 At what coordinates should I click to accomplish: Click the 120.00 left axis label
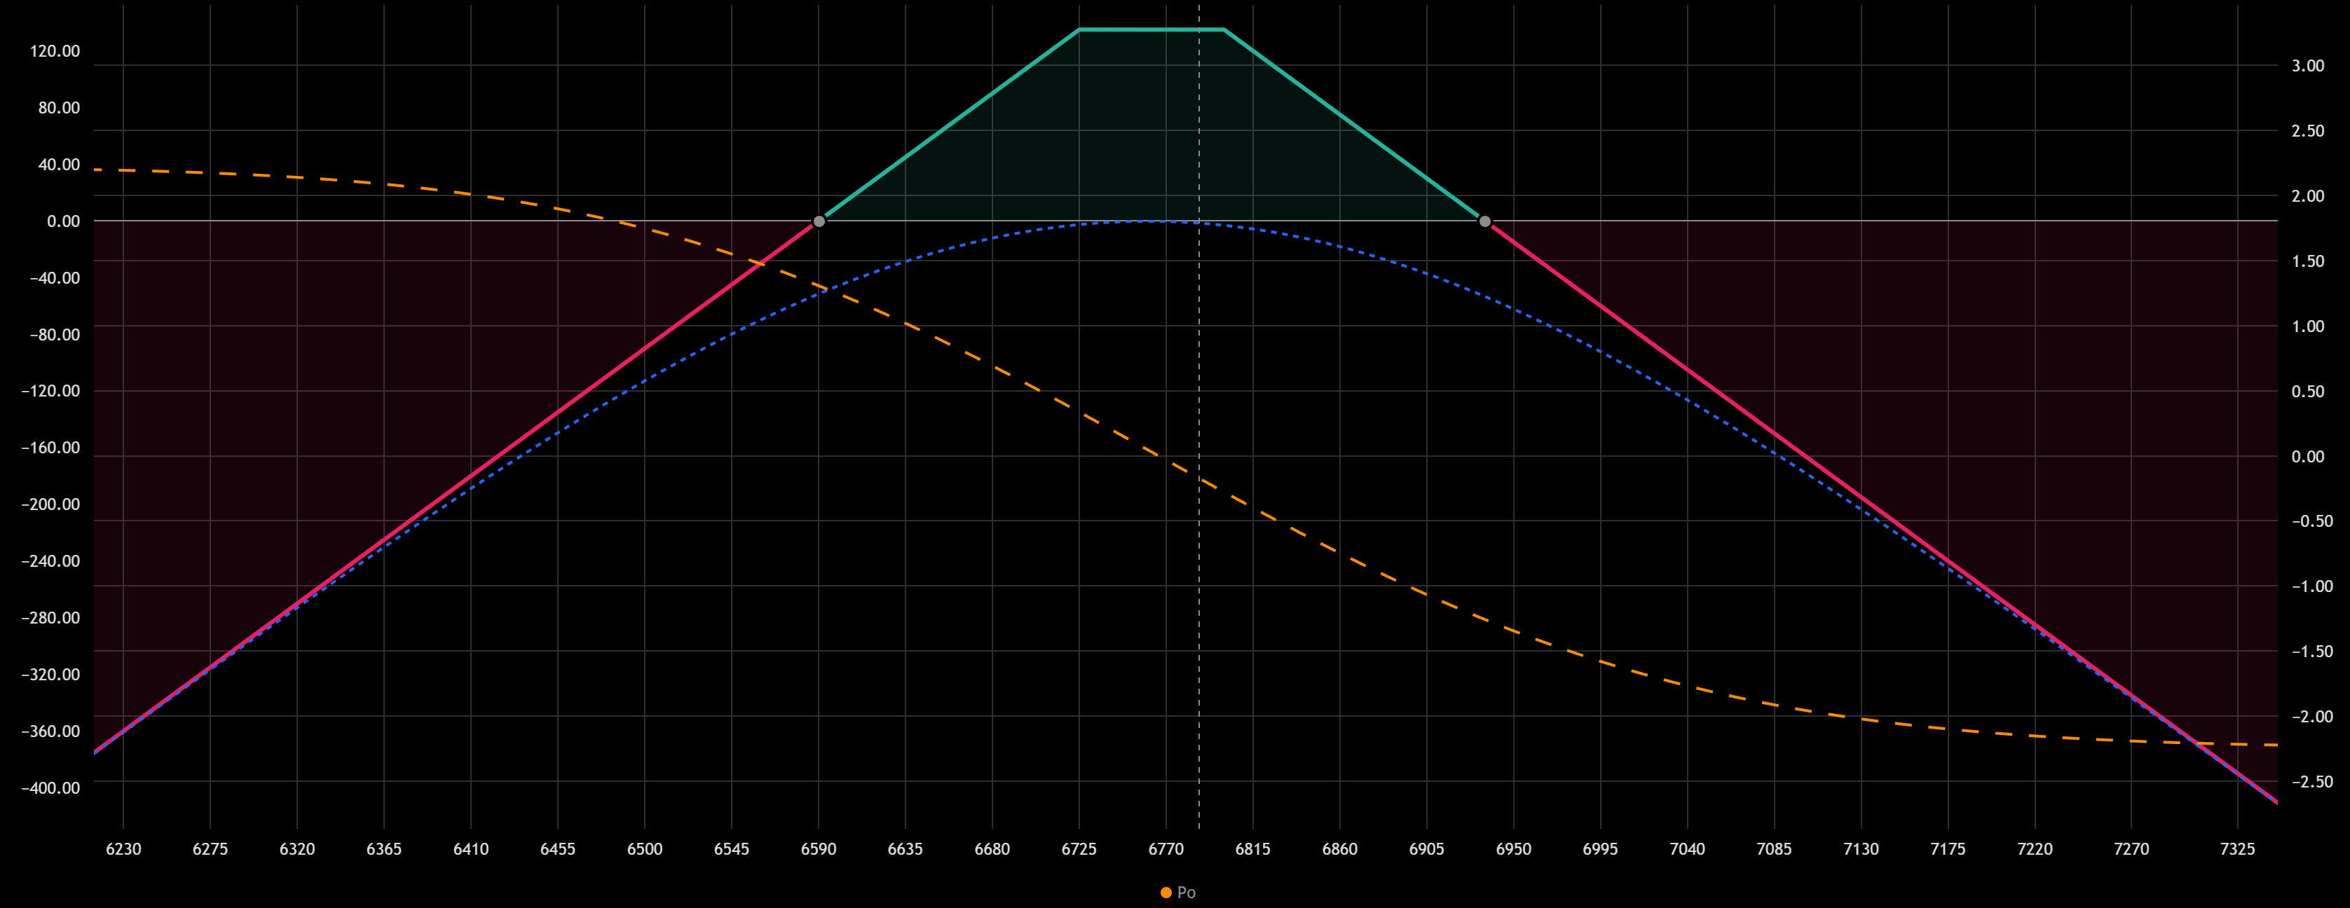[55, 51]
